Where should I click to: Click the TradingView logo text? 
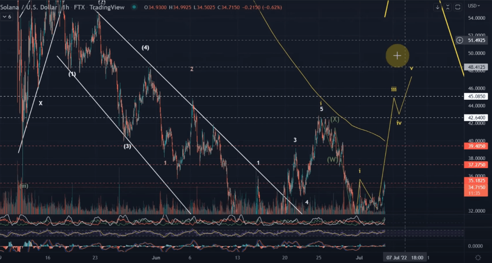[107, 7]
